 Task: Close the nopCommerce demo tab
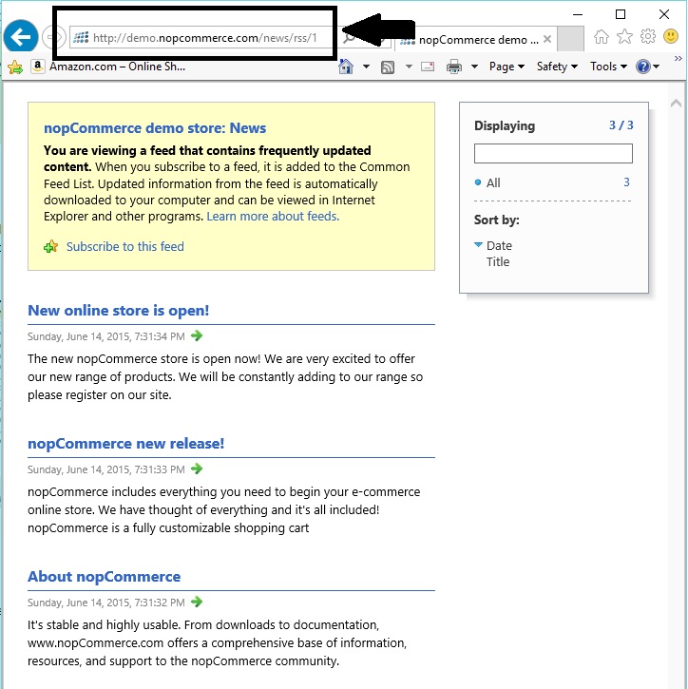(x=547, y=39)
